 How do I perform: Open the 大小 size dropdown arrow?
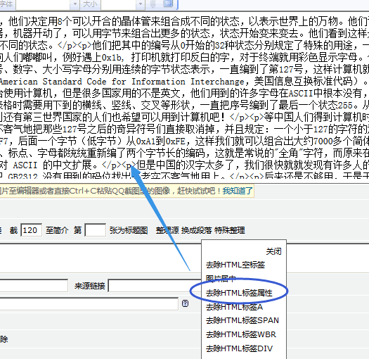click(x=141, y=4)
